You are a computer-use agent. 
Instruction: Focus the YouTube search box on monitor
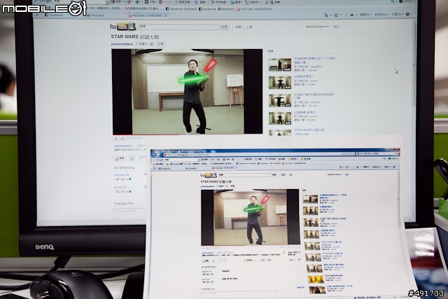pos(178,27)
